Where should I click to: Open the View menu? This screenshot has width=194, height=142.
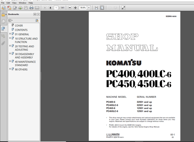pos(14,3)
